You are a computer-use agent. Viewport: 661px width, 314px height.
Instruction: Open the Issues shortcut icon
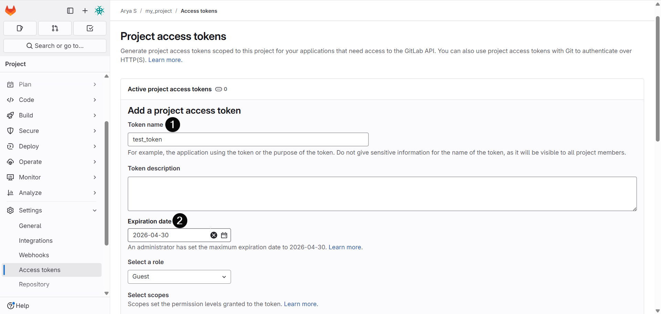coord(20,28)
